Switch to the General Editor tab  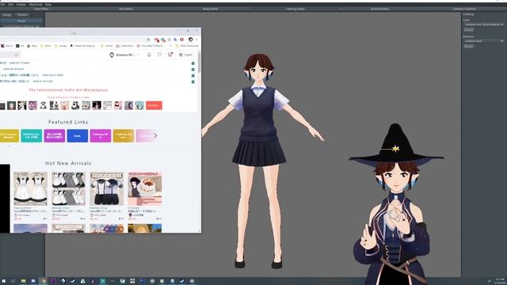pyautogui.click(x=379, y=9)
